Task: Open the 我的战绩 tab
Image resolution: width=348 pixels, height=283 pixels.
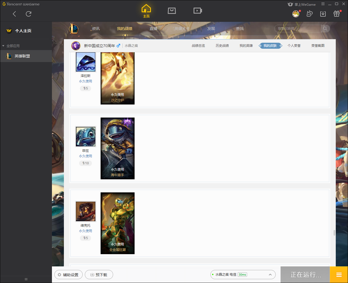Action: (x=125, y=29)
